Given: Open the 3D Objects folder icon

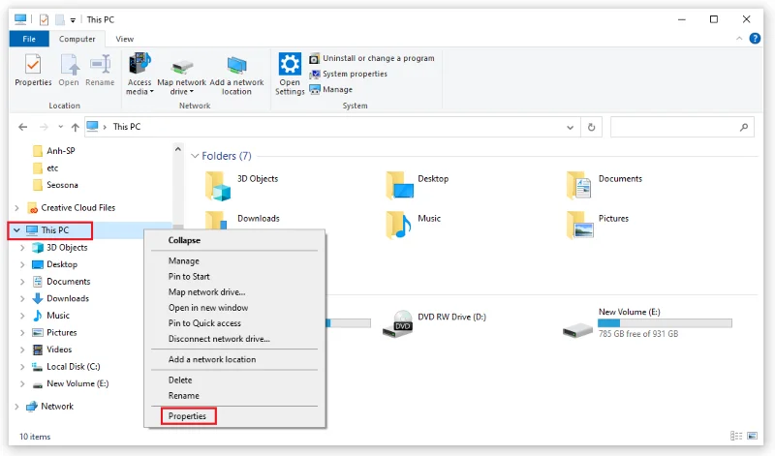Looking at the screenshot, I should [x=218, y=186].
